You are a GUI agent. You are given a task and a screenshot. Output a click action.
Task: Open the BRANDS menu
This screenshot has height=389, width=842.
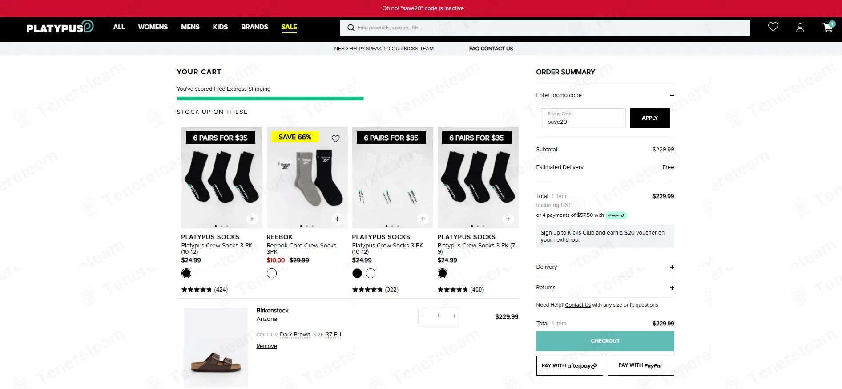pos(254,27)
